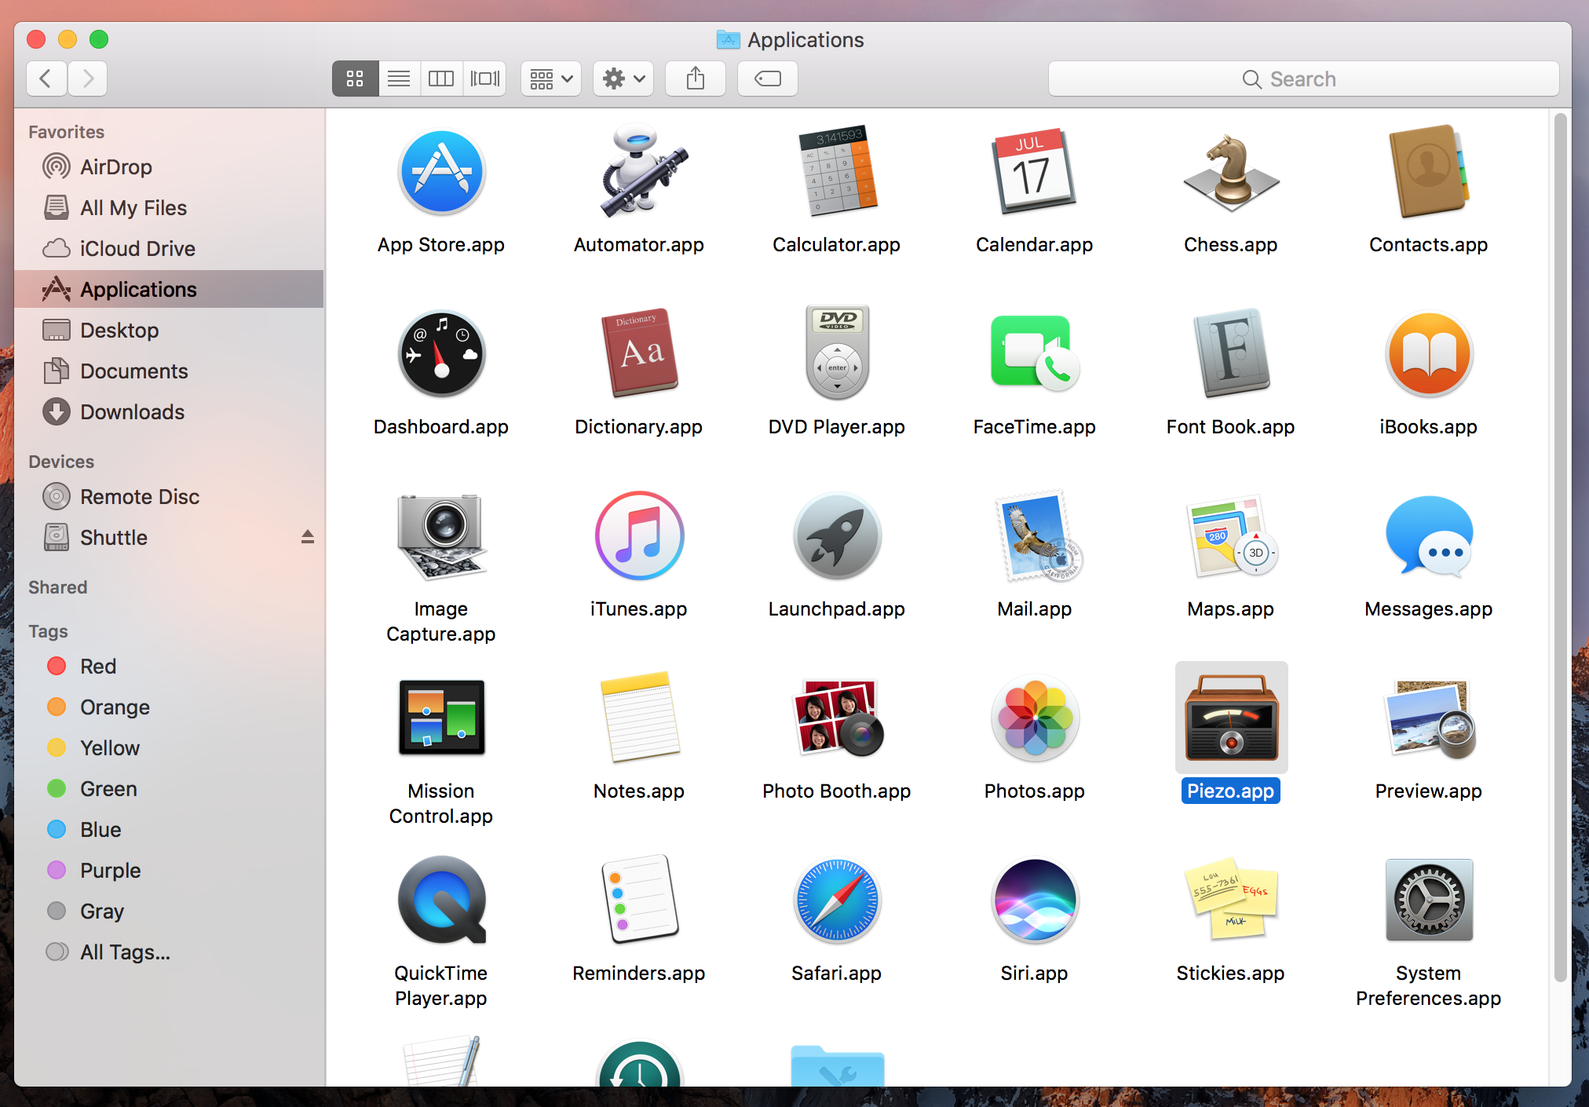Screen dimensions: 1589x1107
Task: Select iBooks.app icon
Action: click(1428, 353)
